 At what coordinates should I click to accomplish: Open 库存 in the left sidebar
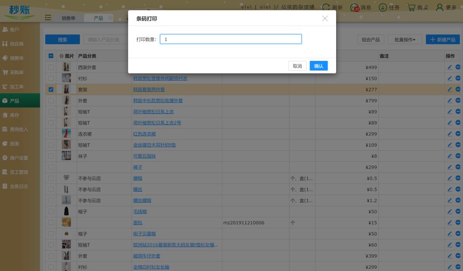15,115
